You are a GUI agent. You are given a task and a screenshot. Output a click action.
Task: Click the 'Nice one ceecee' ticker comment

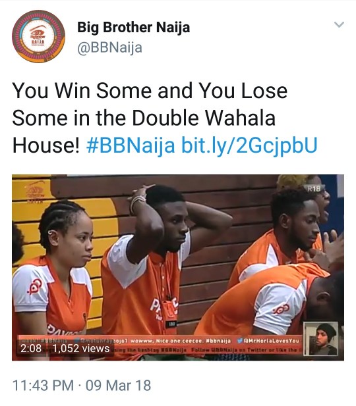pyautogui.click(x=179, y=341)
